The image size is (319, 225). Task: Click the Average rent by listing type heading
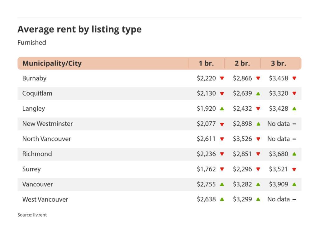point(79,29)
